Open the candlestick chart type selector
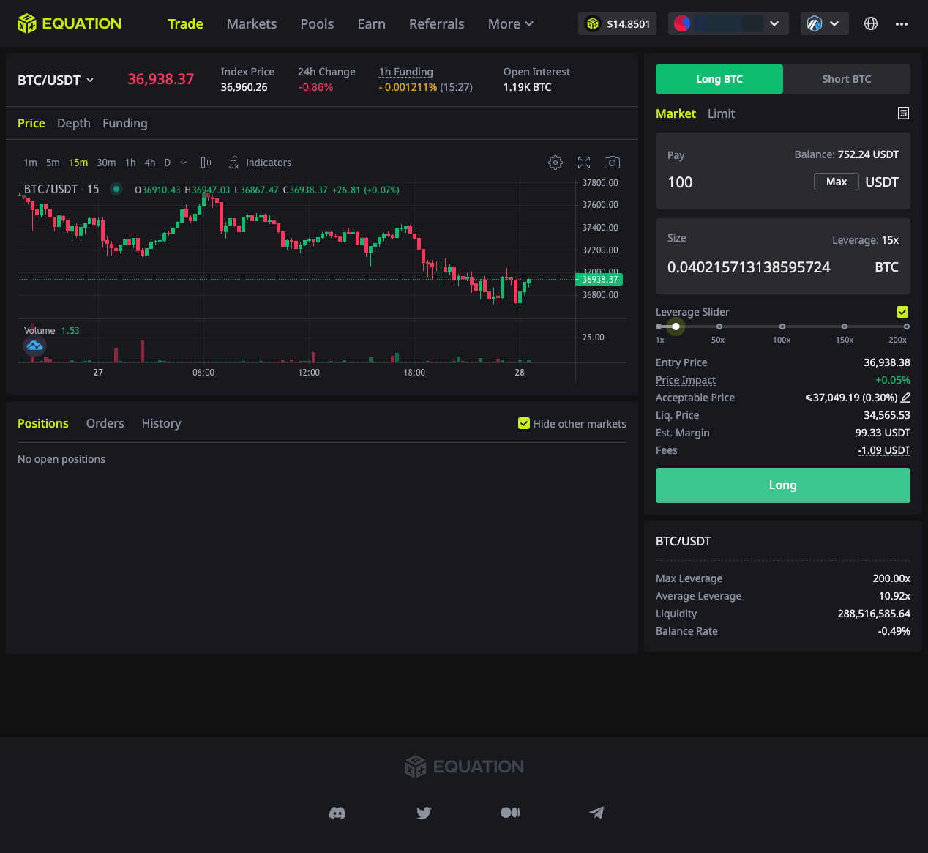Viewport: 928px width, 853px height. 206,163
